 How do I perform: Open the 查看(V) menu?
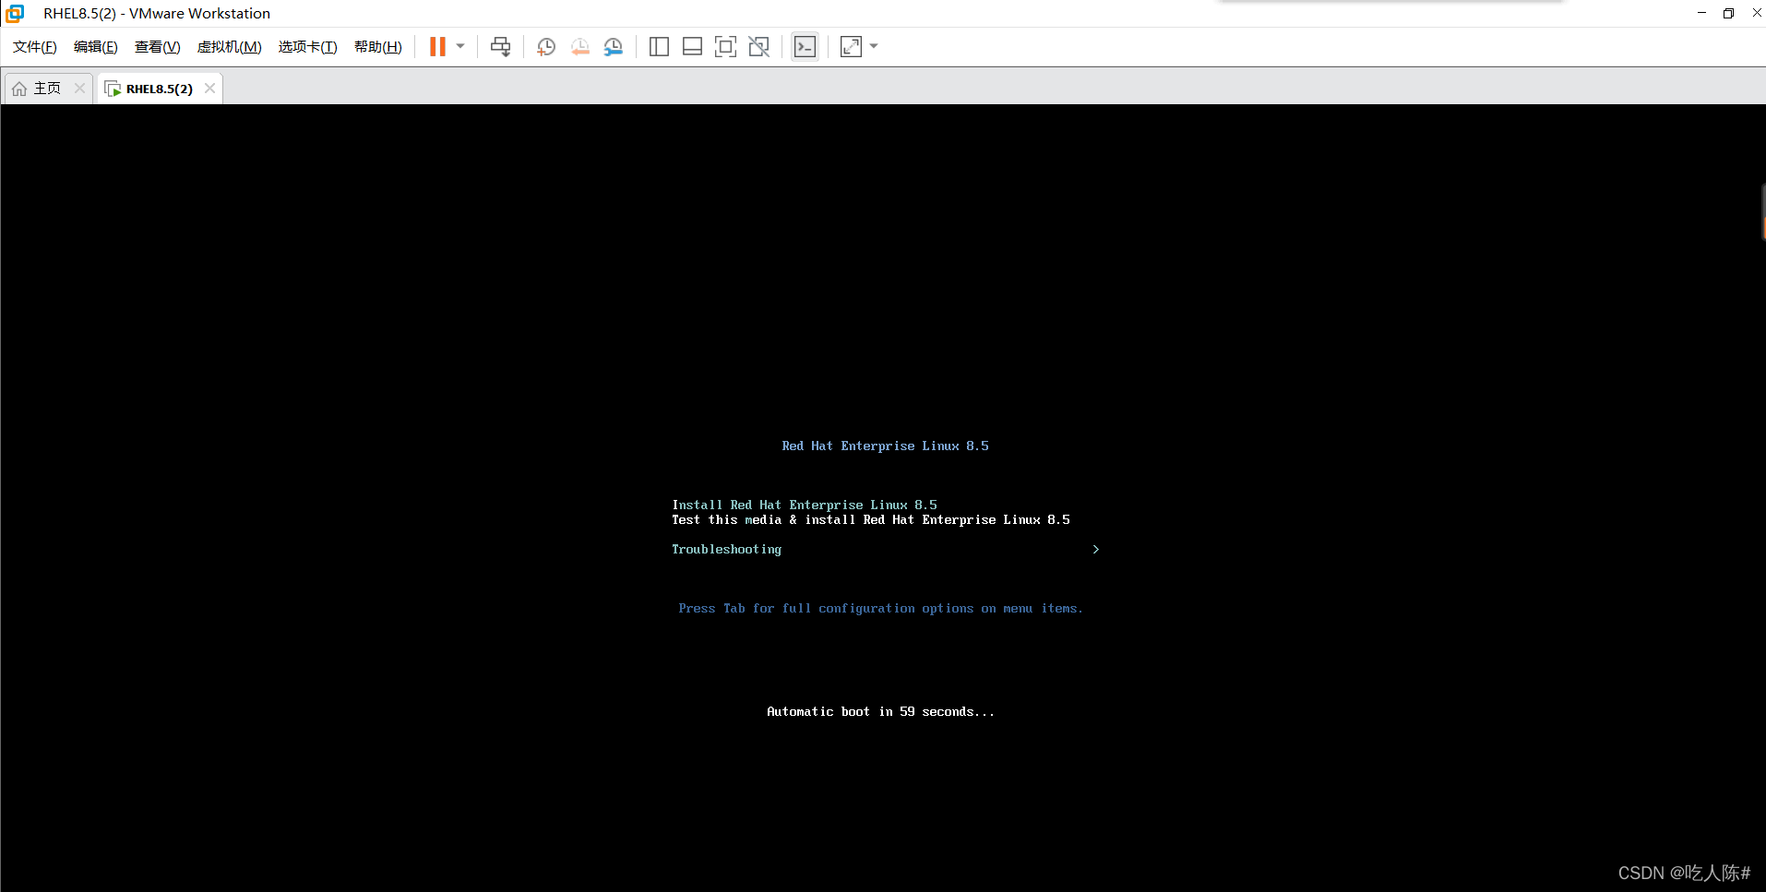tap(158, 47)
